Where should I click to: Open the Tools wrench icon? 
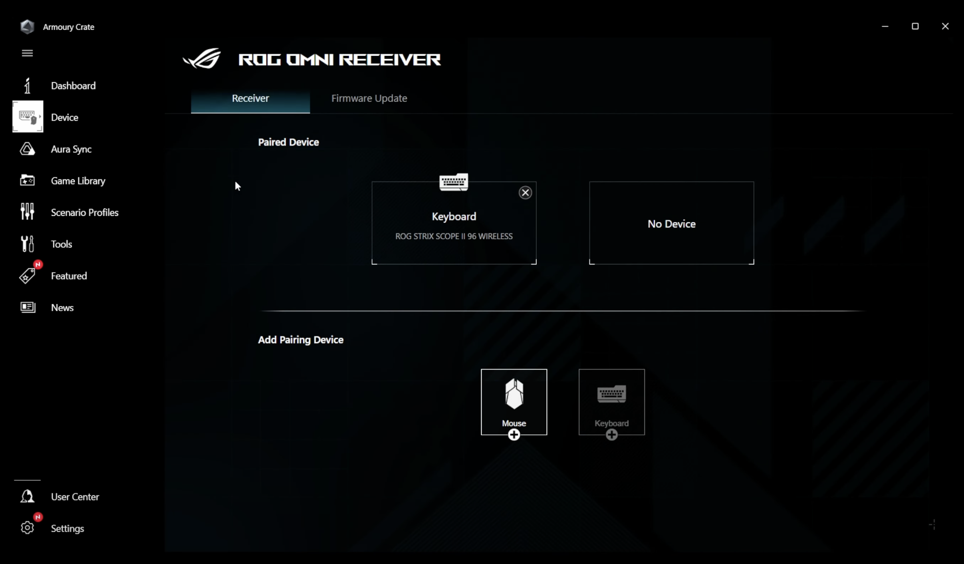pyautogui.click(x=27, y=244)
